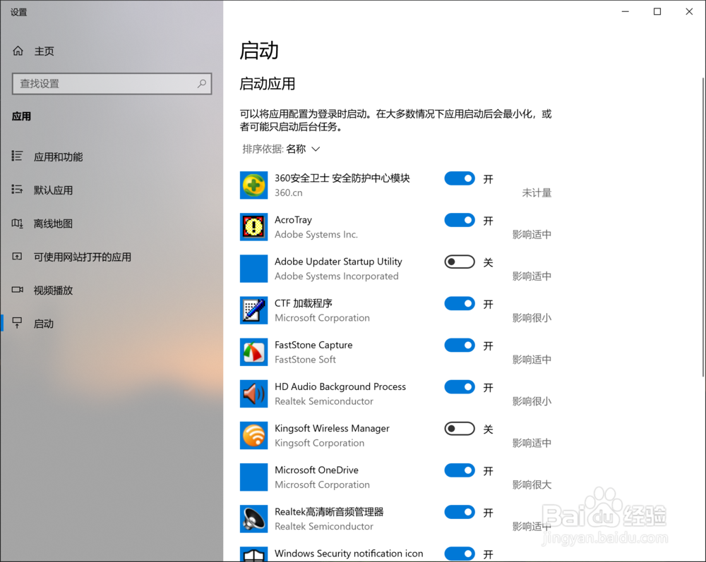
Task: Click the Kingsoft Wireless Manager wifi icon
Action: point(253,435)
